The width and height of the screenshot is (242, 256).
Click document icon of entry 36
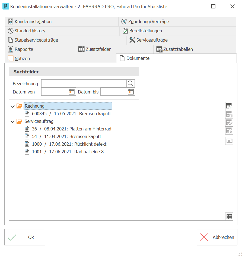coord(27,129)
